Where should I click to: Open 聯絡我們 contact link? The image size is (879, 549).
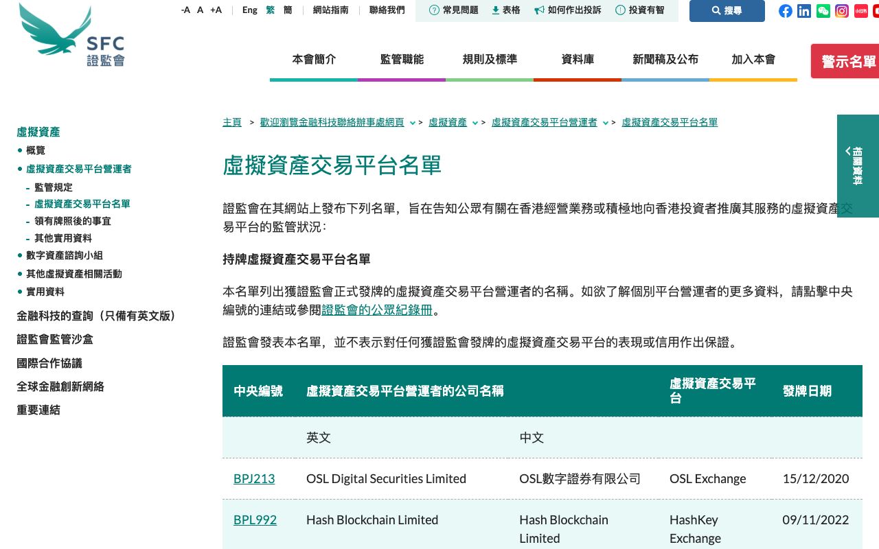(387, 10)
